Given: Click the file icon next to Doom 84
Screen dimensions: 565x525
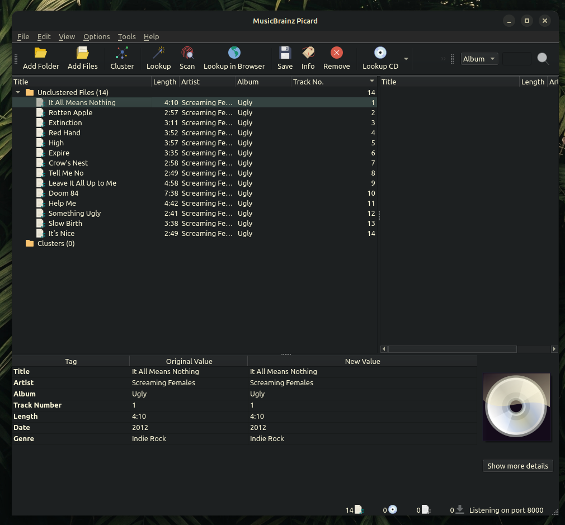Looking at the screenshot, I should point(41,193).
